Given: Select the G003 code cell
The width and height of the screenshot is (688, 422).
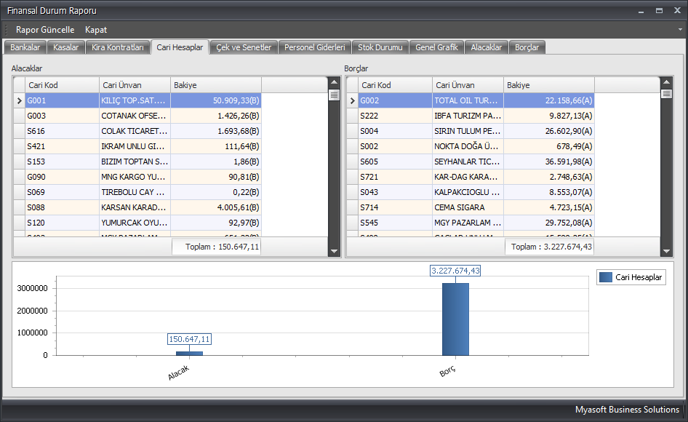Looking at the screenshot, I should [x=63, y=116].
